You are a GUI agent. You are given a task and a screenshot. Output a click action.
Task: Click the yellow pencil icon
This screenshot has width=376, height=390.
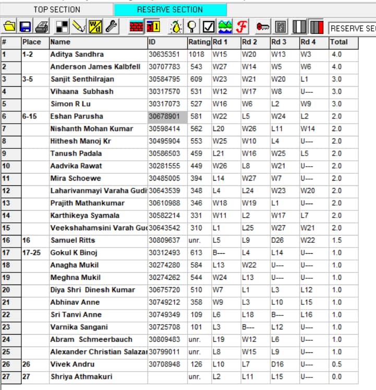coord(79,26)
